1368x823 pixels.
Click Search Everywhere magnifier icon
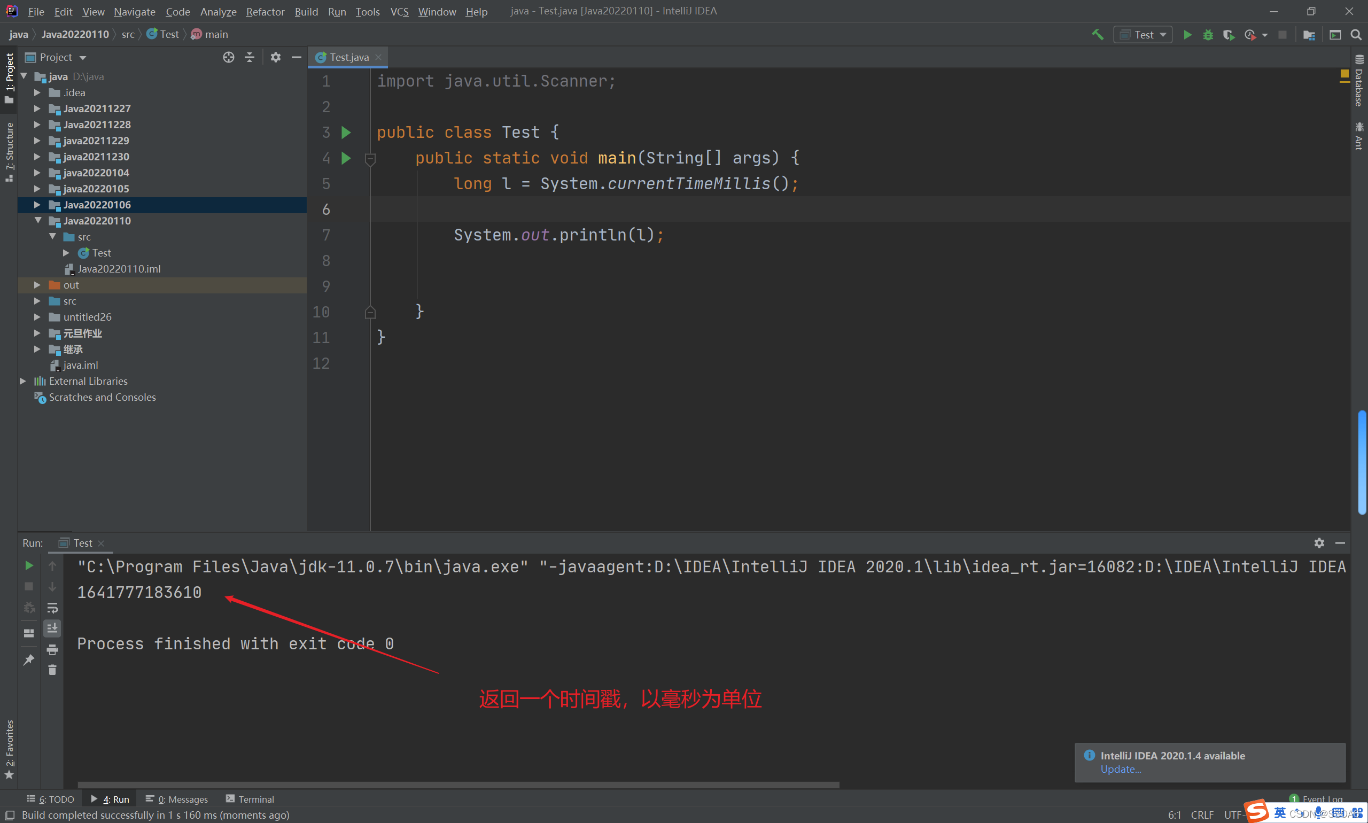coord(1356,34)
